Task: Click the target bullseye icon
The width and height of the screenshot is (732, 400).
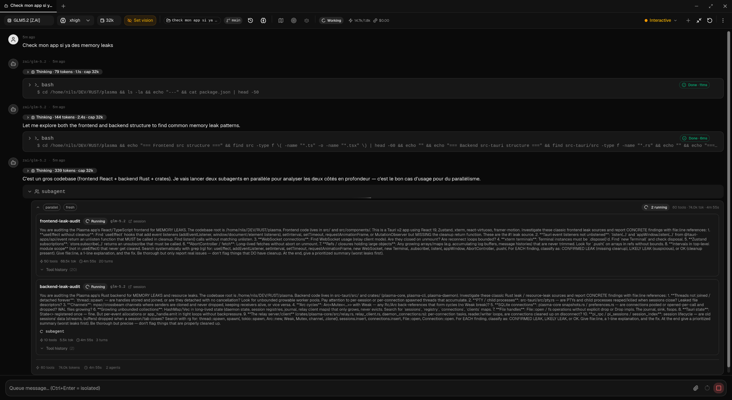Action: coord(294,20)
